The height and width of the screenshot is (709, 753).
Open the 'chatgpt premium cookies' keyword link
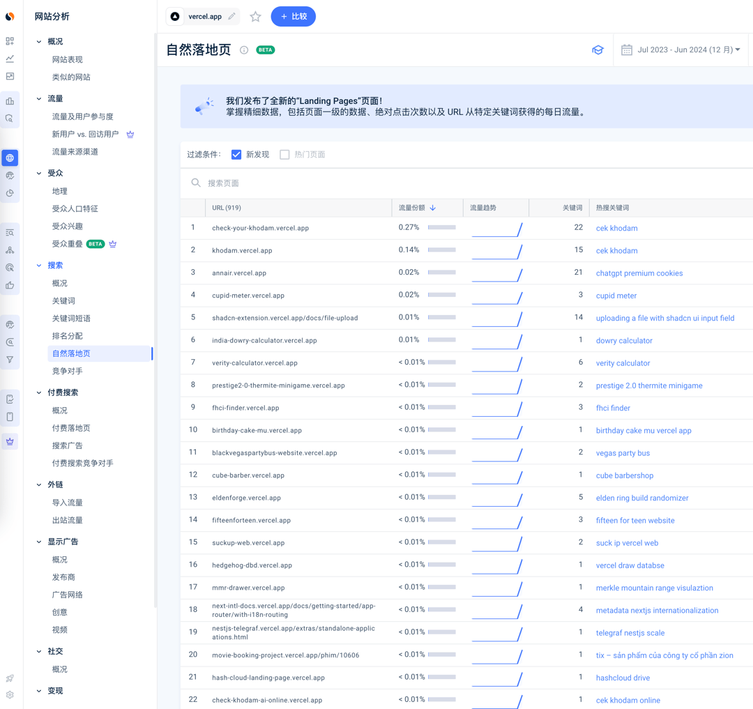tap(639, 273)
